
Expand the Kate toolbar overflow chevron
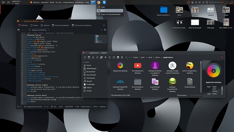point(104,25)
